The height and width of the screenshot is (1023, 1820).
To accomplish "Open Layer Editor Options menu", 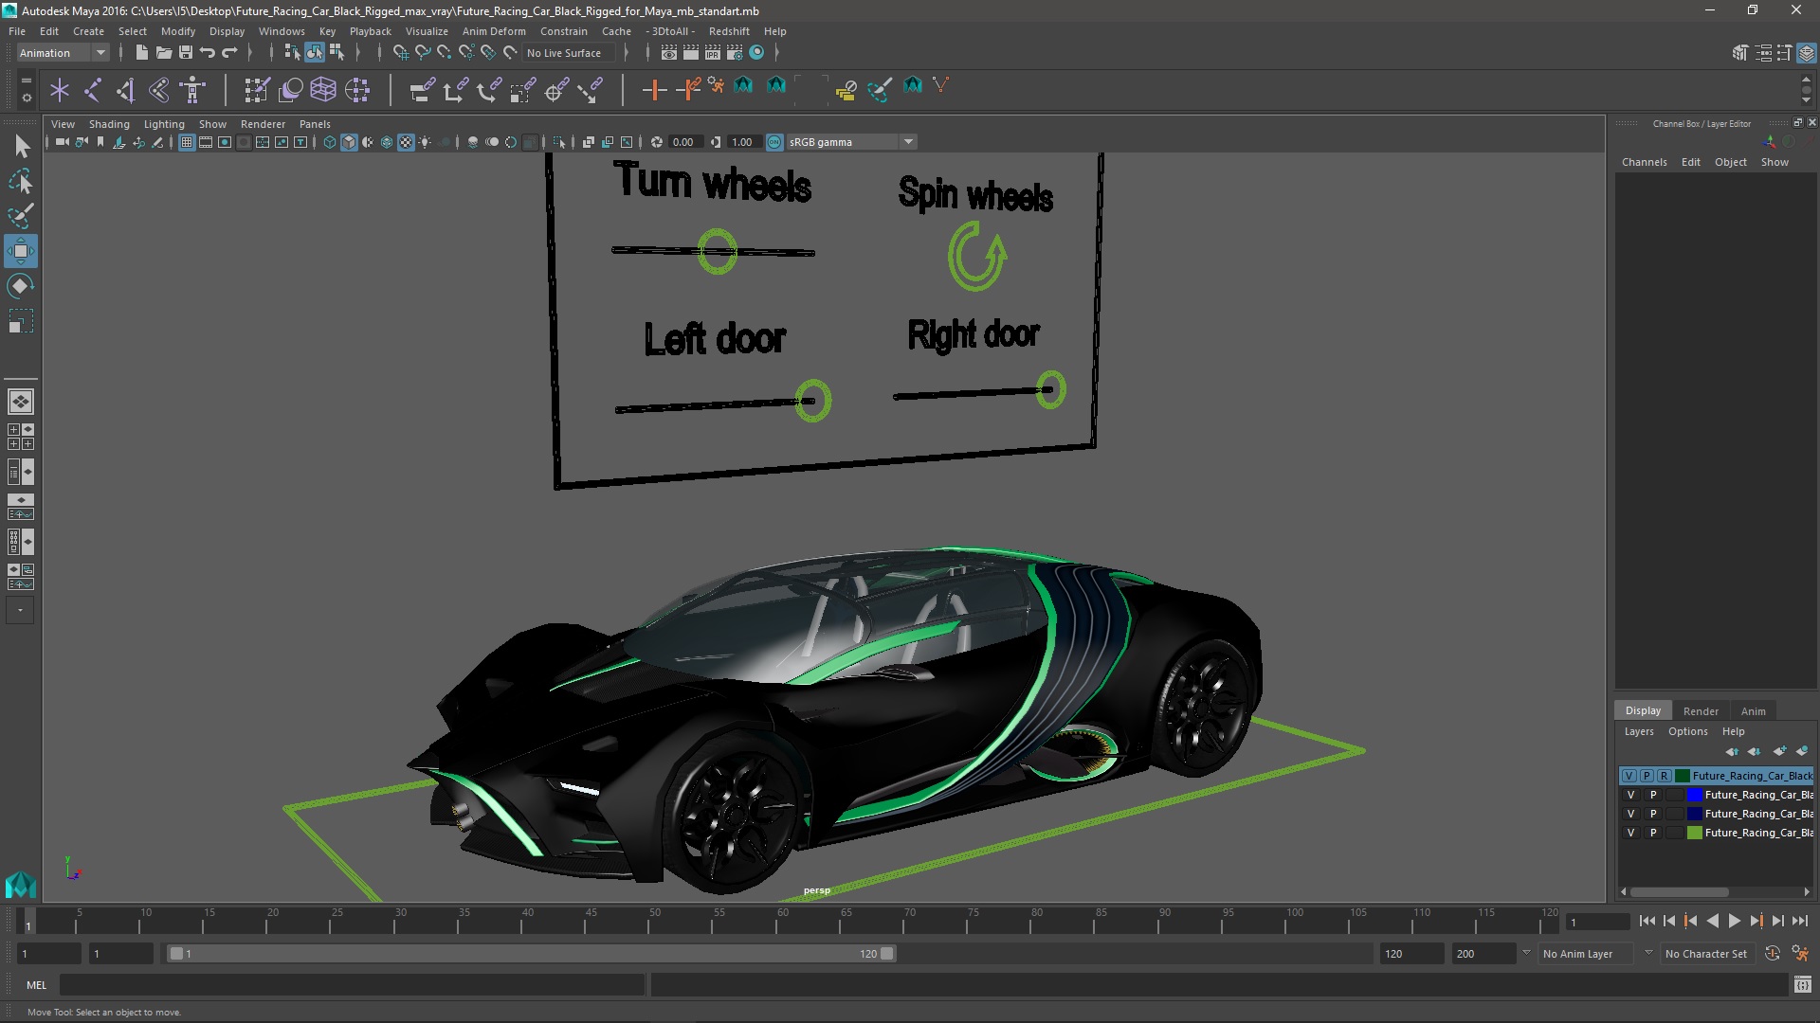I will 1687,731.
